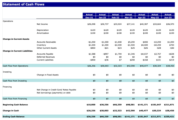
Task: Click the Other Current Assets label
Action: click(47, 48)
